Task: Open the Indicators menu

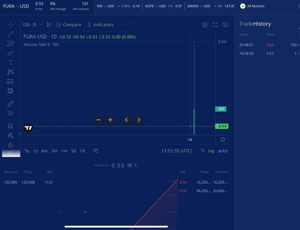Action: pyautogui.click(x=100, y=25)
